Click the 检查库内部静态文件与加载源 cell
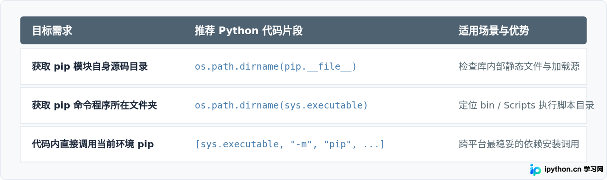Screen dimensions: 607x180 pos(519,67)
